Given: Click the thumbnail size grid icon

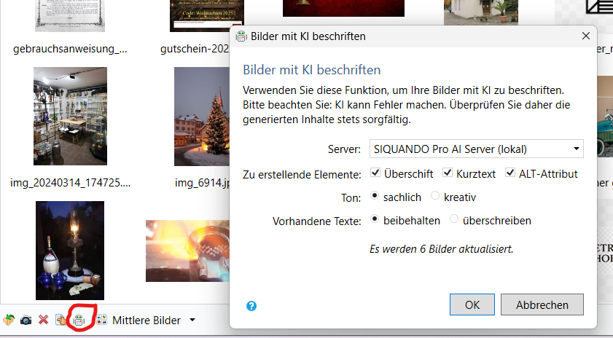Looking at the screenshot, I should tap(101, 320).
